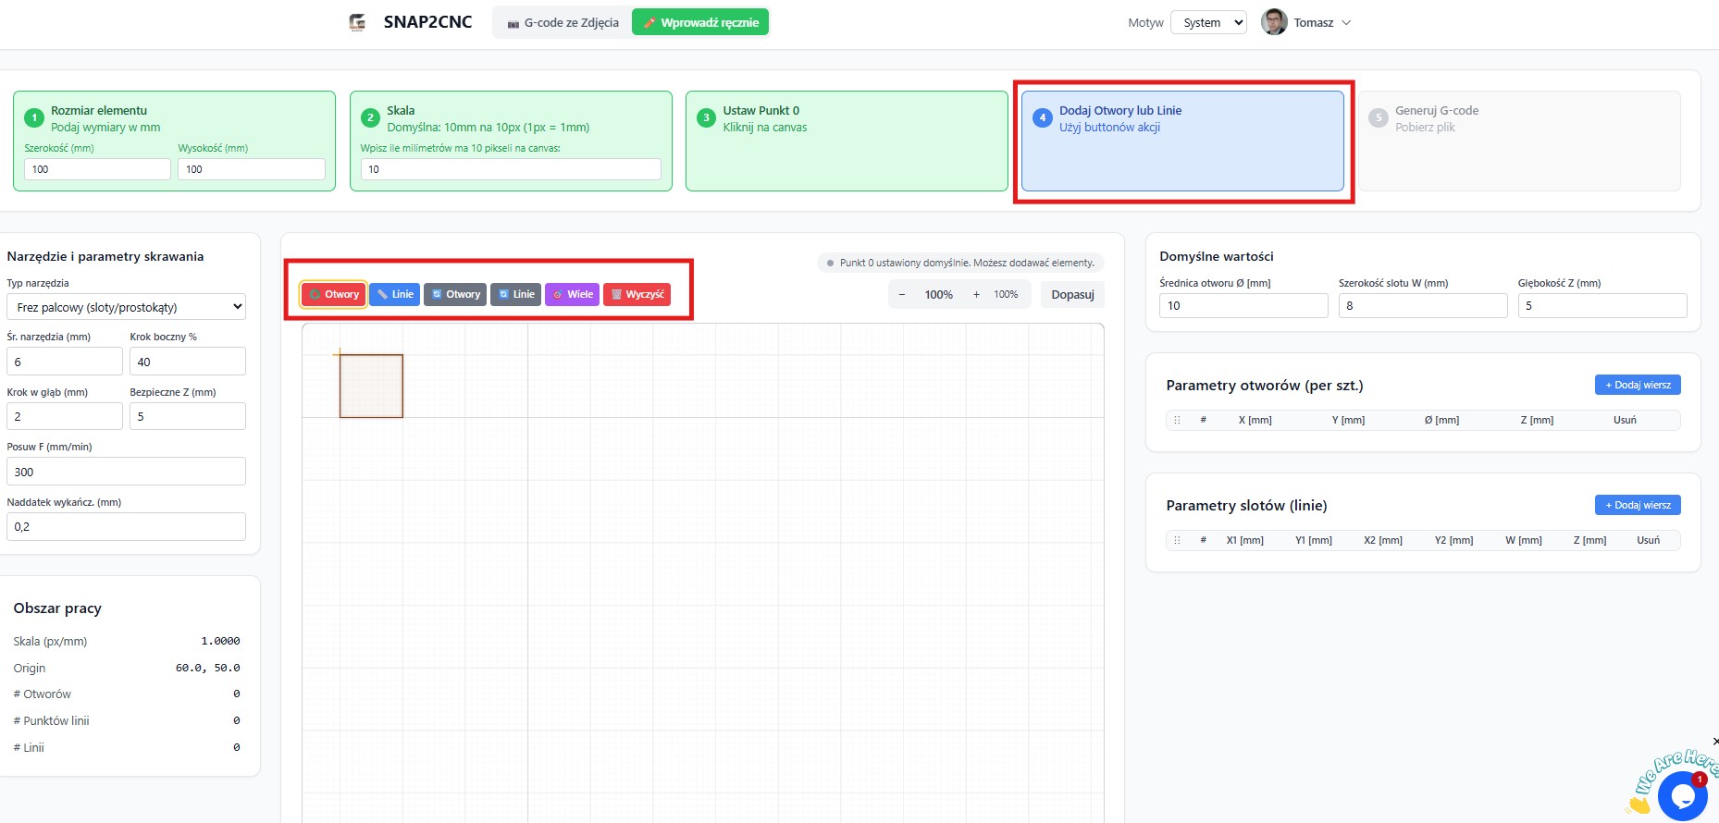Activate the purple Wiele tool
The height and width of the screenshot is (823, 1719).
(572, 294)
